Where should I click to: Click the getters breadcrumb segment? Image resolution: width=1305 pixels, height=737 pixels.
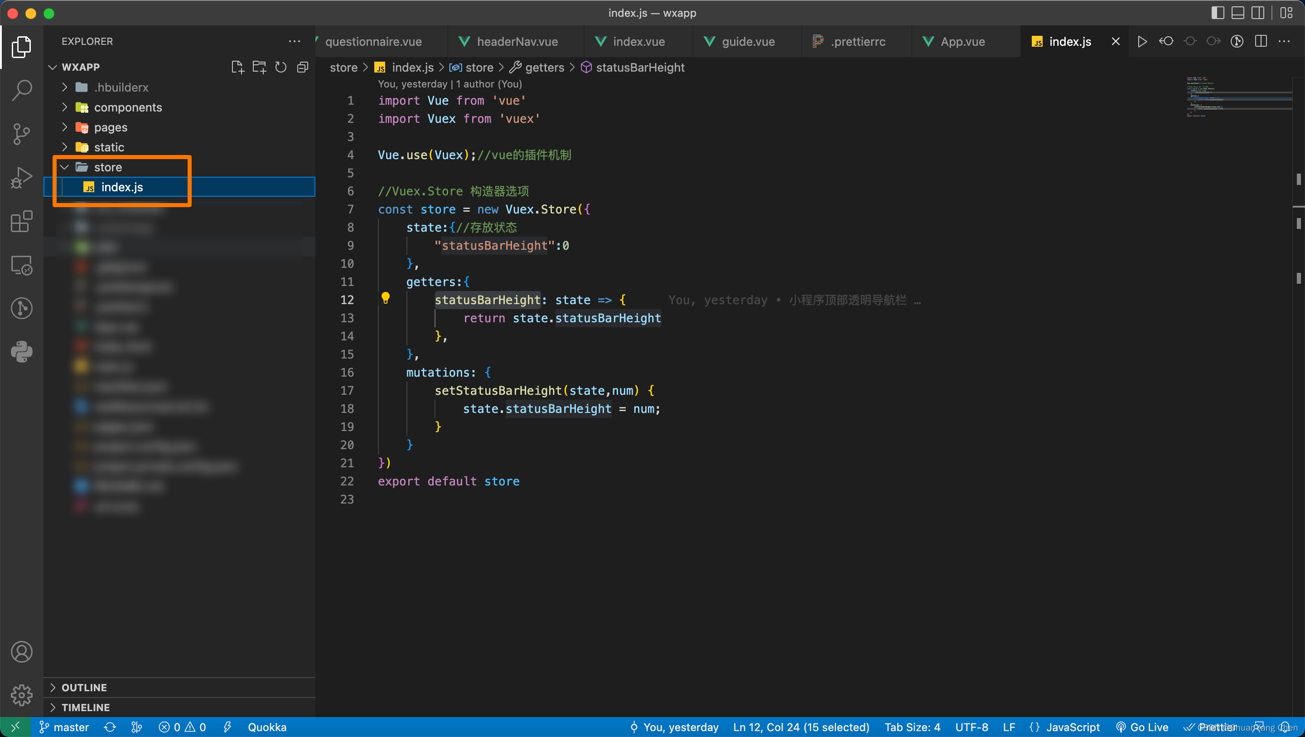(537, 68)
